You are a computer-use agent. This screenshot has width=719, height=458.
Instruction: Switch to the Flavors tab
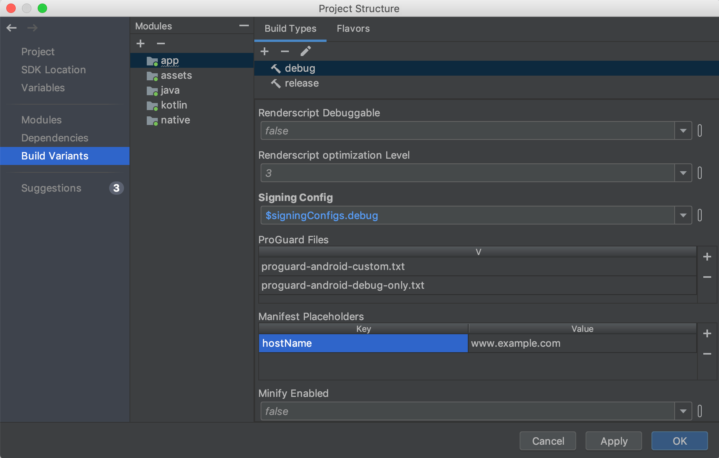click(x=352, y=28)
